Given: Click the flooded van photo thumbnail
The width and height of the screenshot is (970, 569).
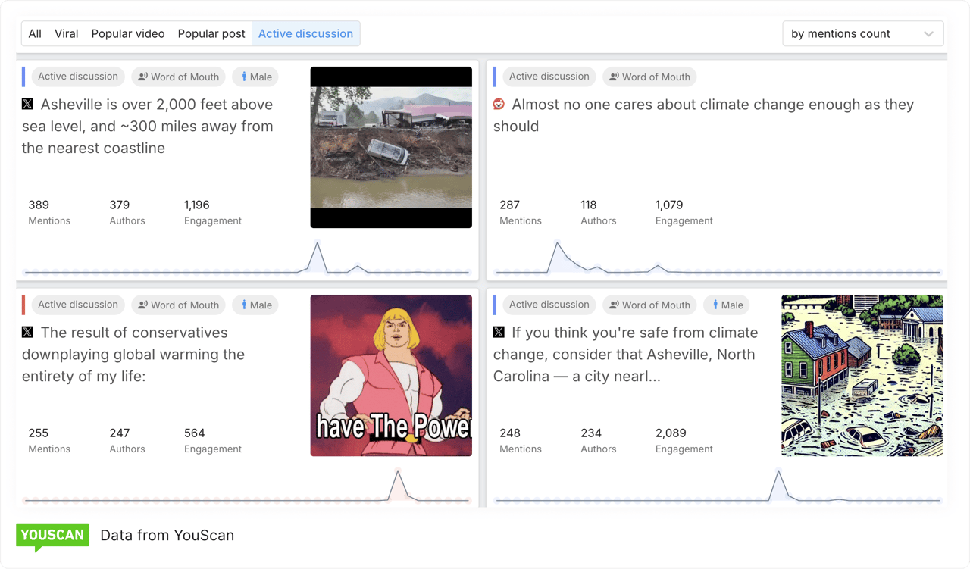Looking at the screenshot, I should 391,147.
